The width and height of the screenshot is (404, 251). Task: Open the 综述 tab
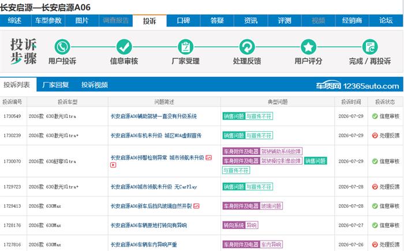pyautogui.click(x=14, y=20)
